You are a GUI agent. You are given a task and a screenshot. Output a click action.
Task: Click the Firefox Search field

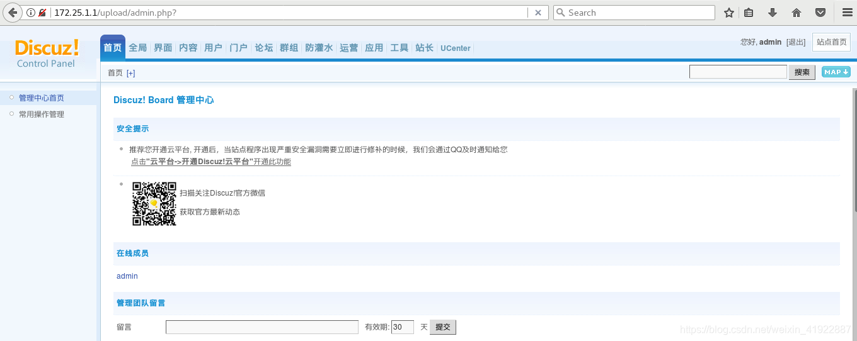pos(634,13)
